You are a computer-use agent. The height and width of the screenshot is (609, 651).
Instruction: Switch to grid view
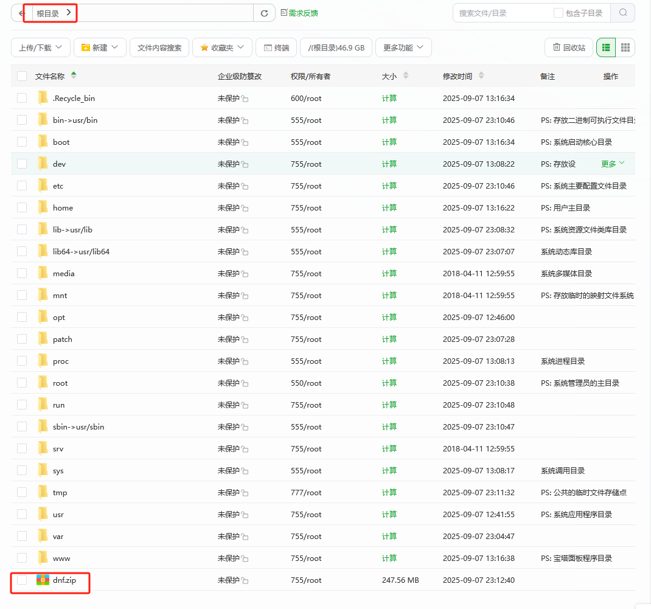click(x=625, y=47)
